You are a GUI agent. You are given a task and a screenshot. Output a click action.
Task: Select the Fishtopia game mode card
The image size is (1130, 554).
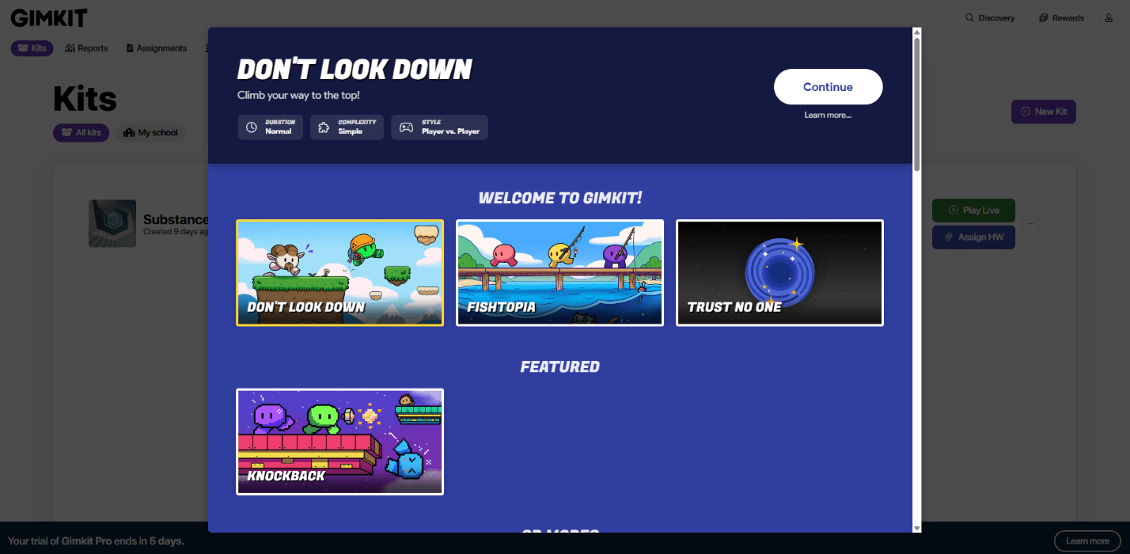[x=559, y=272]
